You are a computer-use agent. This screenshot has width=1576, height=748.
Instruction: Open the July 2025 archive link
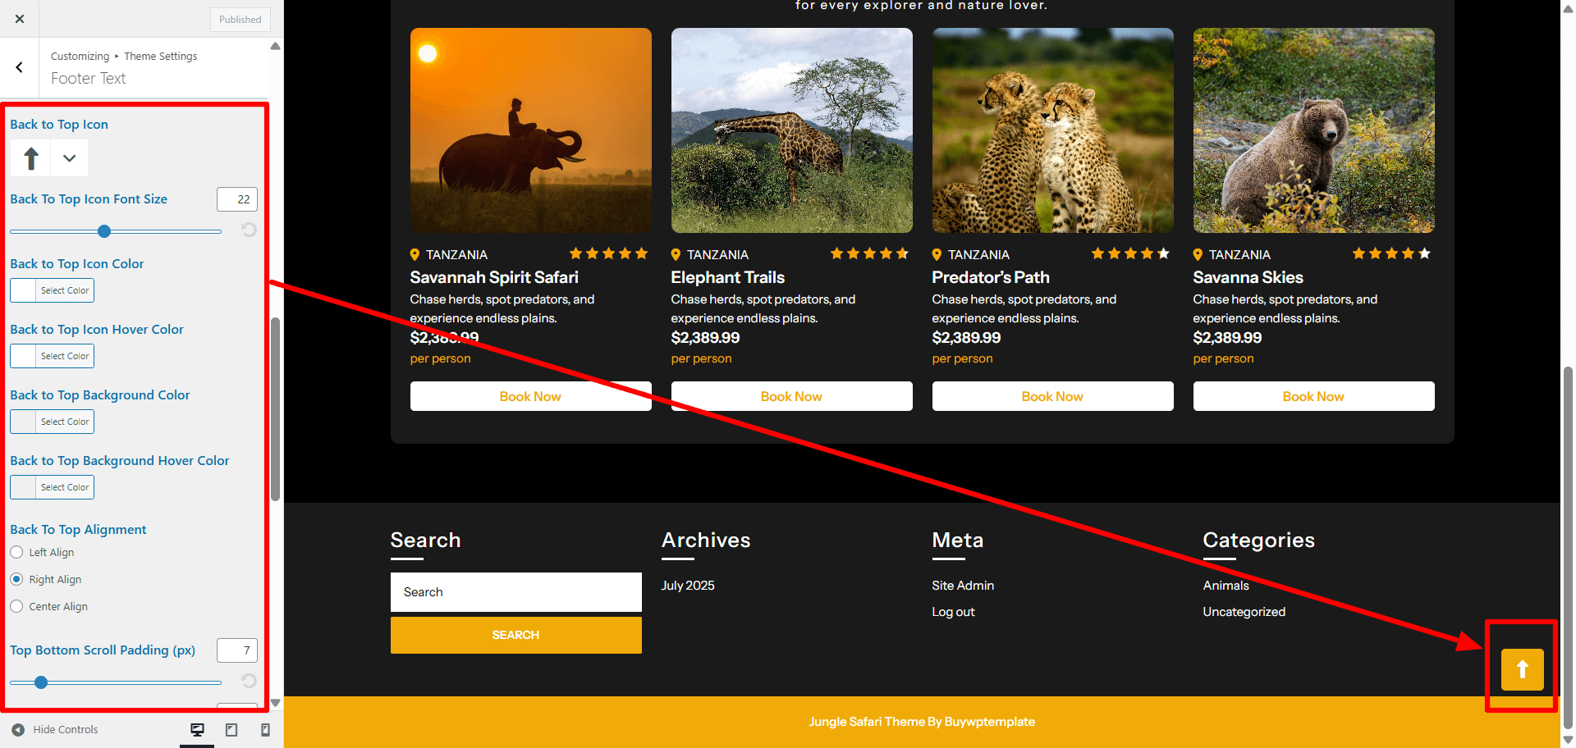tap(688, 586)
